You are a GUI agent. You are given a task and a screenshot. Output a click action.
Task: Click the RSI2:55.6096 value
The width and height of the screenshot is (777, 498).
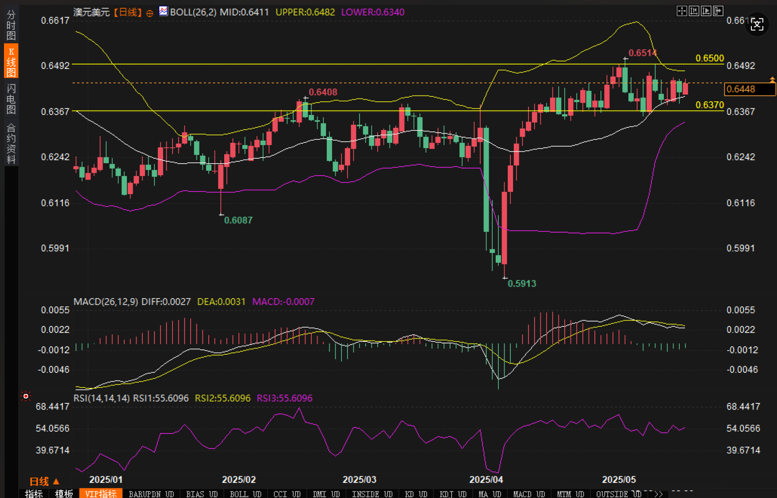(222, 398)
